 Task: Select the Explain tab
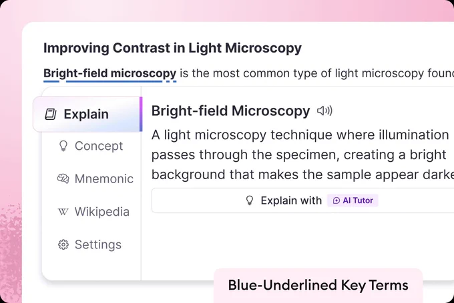click(x=87, y=114)
